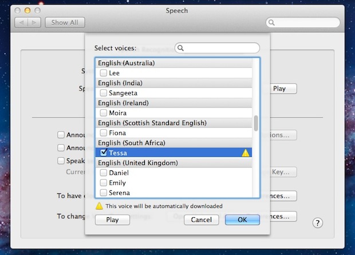Enable the Fiona voice checkbox
Image resolution: width=355 pixels, height=255 pixels.
coord(104,133)
